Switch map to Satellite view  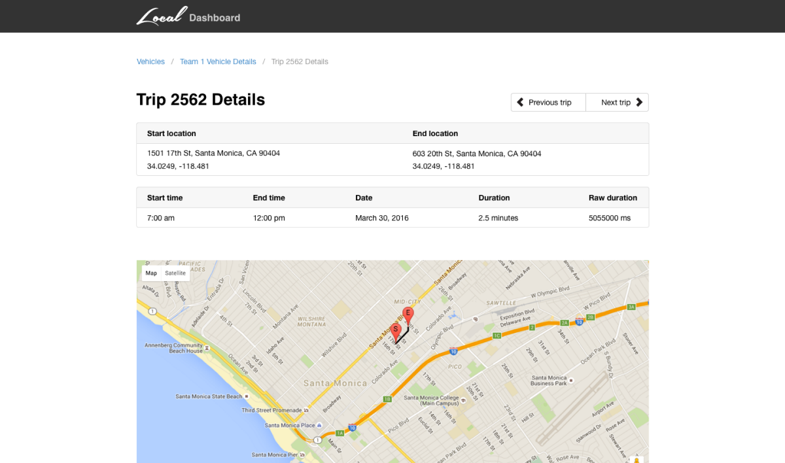point(175,273)
